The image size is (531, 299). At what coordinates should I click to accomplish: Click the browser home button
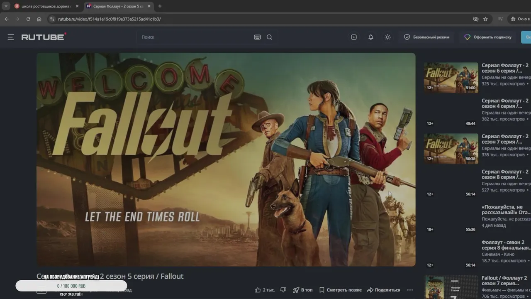click(39, 19)
